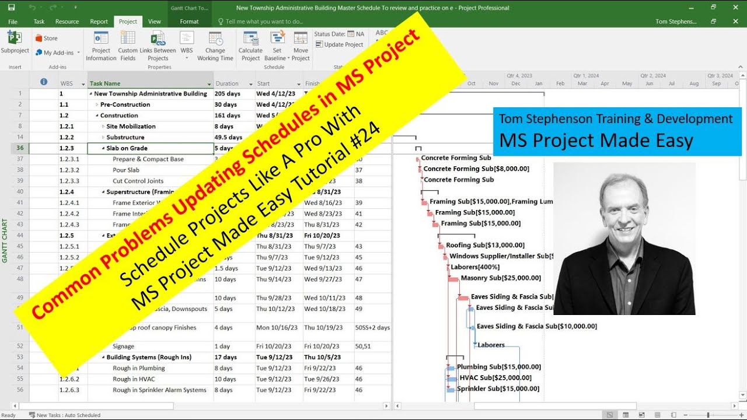Collapse New Township Administrative Building summary task
The image size is (747, 420).
91,94
